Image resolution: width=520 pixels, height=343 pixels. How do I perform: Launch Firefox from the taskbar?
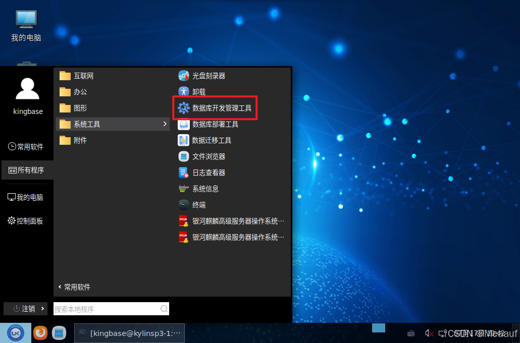(40, 333)
